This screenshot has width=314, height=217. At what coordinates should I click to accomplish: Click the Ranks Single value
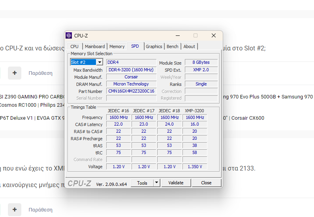201,84
